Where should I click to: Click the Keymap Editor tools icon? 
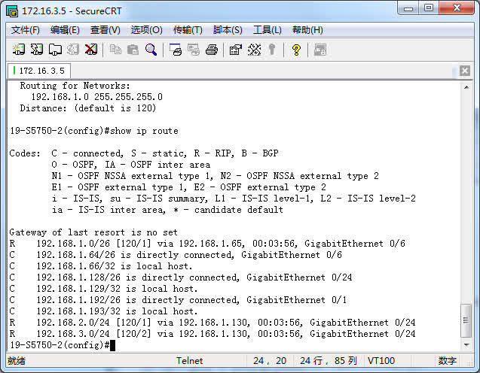(x=254, y=50)
